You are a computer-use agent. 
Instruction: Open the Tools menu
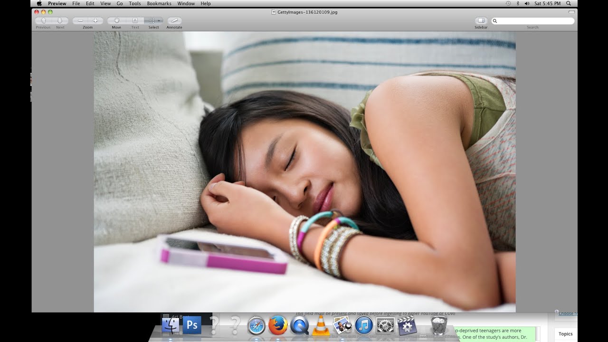[x=134, y=3]
